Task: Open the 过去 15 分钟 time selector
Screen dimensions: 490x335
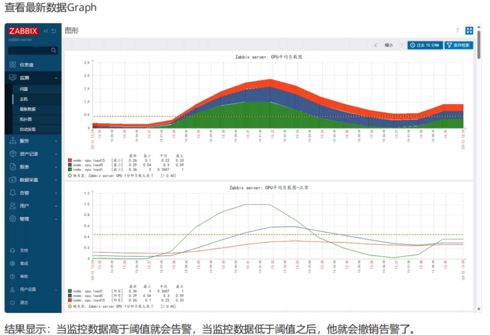Action: pyautogui.click(x=425, y=45)
